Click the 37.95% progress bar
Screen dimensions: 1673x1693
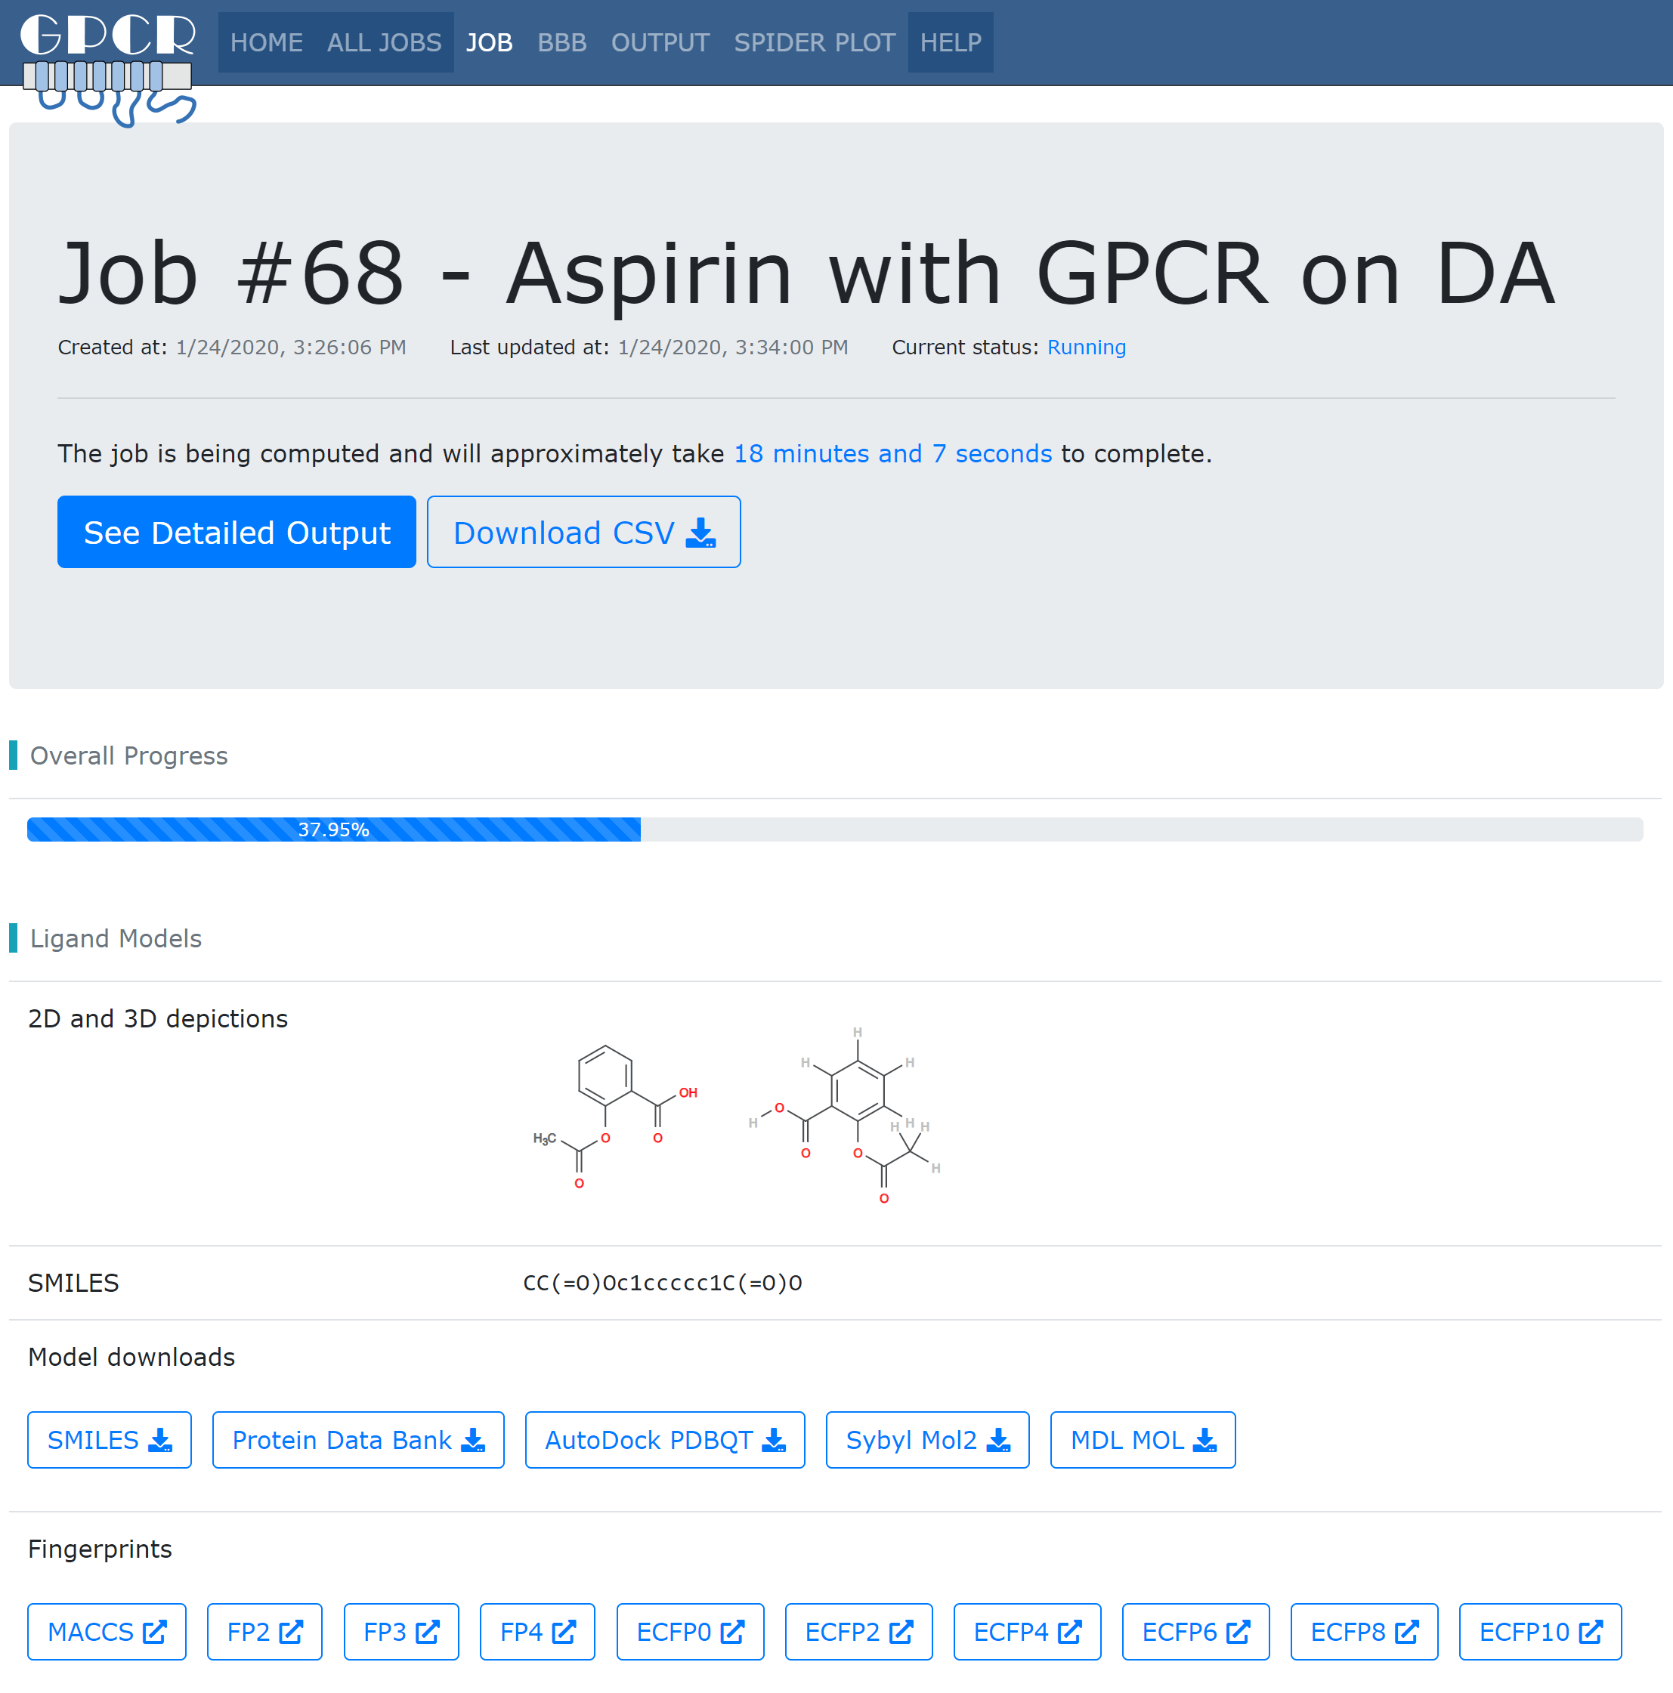pyautogui.click(x=333, y=829)
